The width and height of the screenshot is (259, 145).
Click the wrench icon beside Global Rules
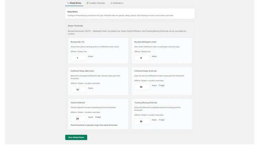click(68, 3)
